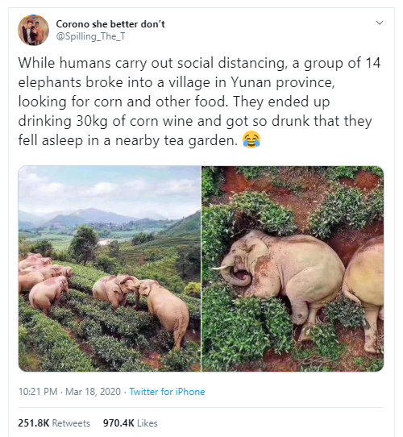The width and height of the screenshot is (403, 437).
Task: Visit the @Spilling_The_T handle
Action: tap(90, 36)
